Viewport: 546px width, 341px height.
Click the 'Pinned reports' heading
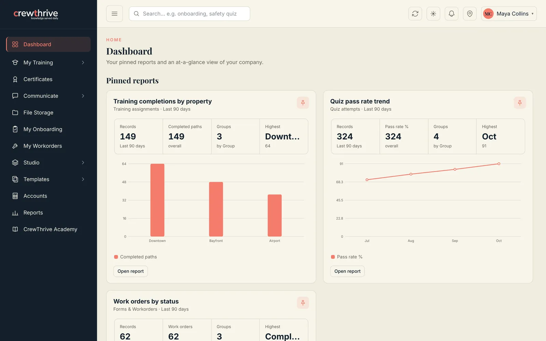(132, 81)
